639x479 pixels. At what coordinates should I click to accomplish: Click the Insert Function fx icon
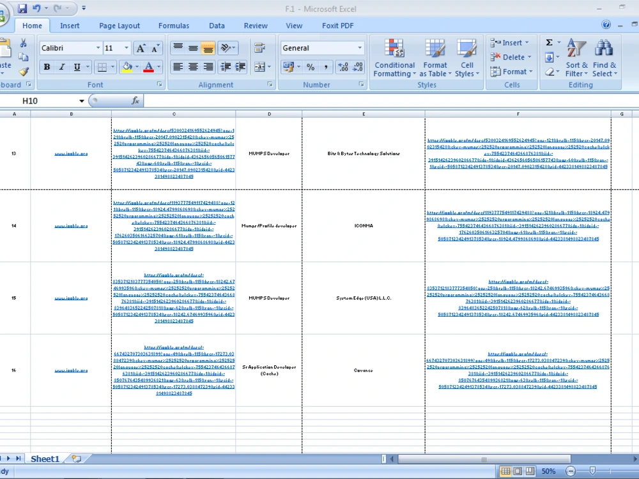click(x=135, y=101)
